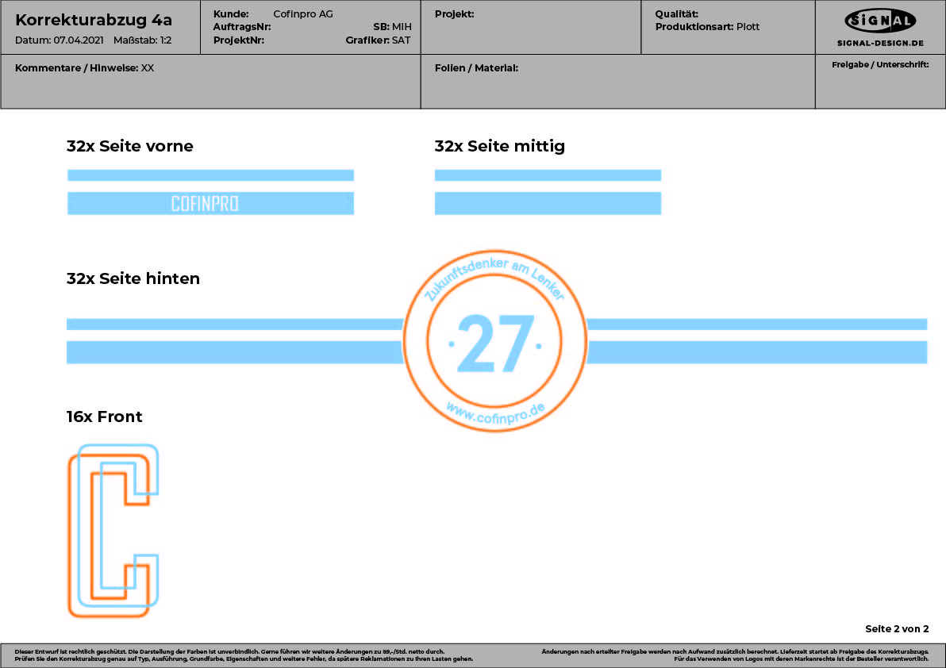Image resolution: width=946 pixels, height=668 pixels.
Task: Click the Signal oval logo
Action: [880, 21]
